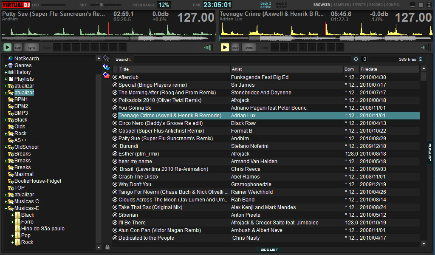Screen dimensions: 435x255
Task: Click the folder icon of Hino do São paulo
Action: click(17, 228)
